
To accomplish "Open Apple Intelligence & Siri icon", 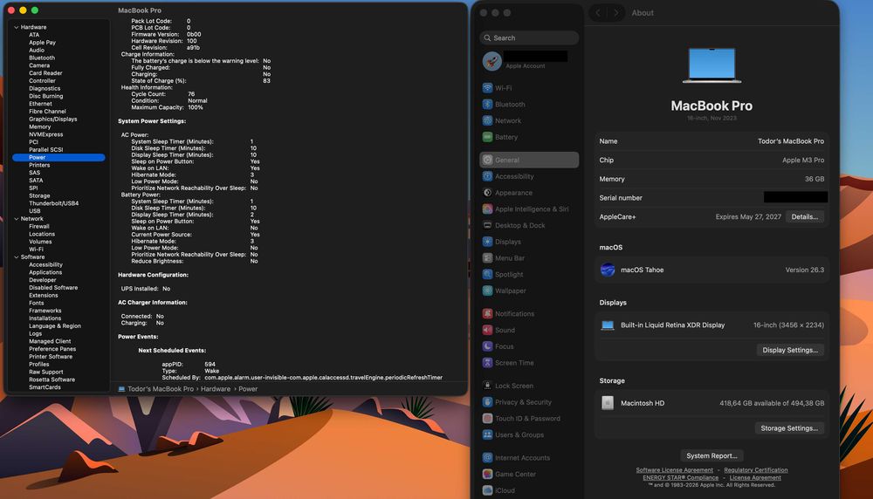I will click(487, 209).
